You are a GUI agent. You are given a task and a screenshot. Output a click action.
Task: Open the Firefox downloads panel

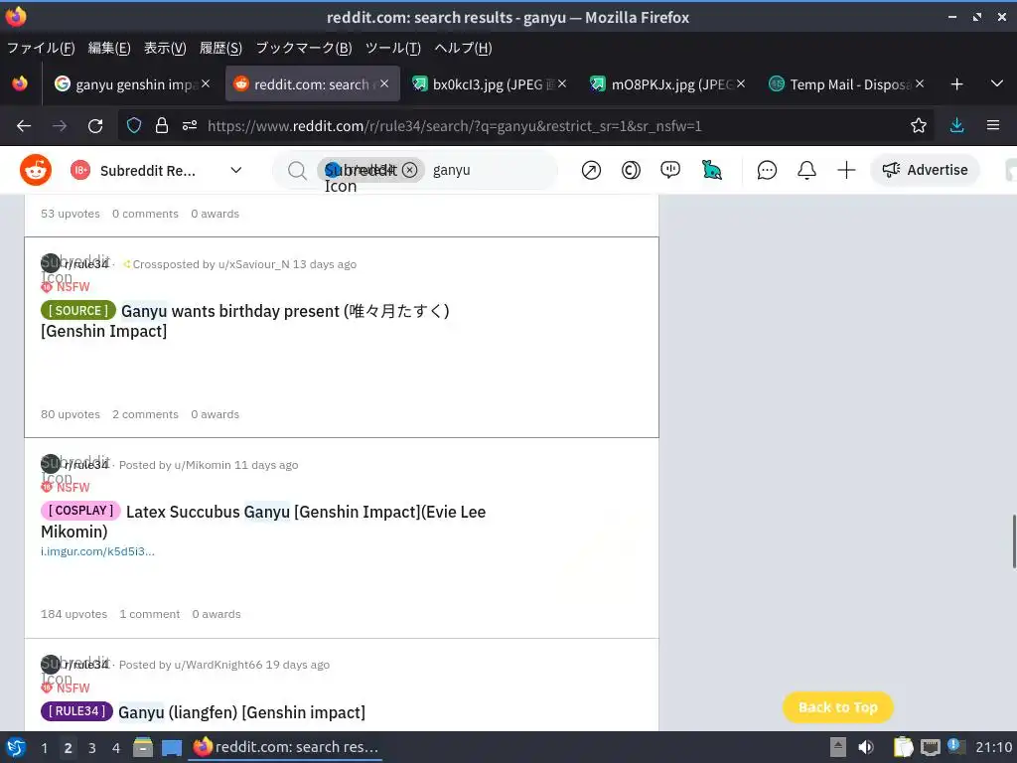pyautogui.click(x=956, y=125)
